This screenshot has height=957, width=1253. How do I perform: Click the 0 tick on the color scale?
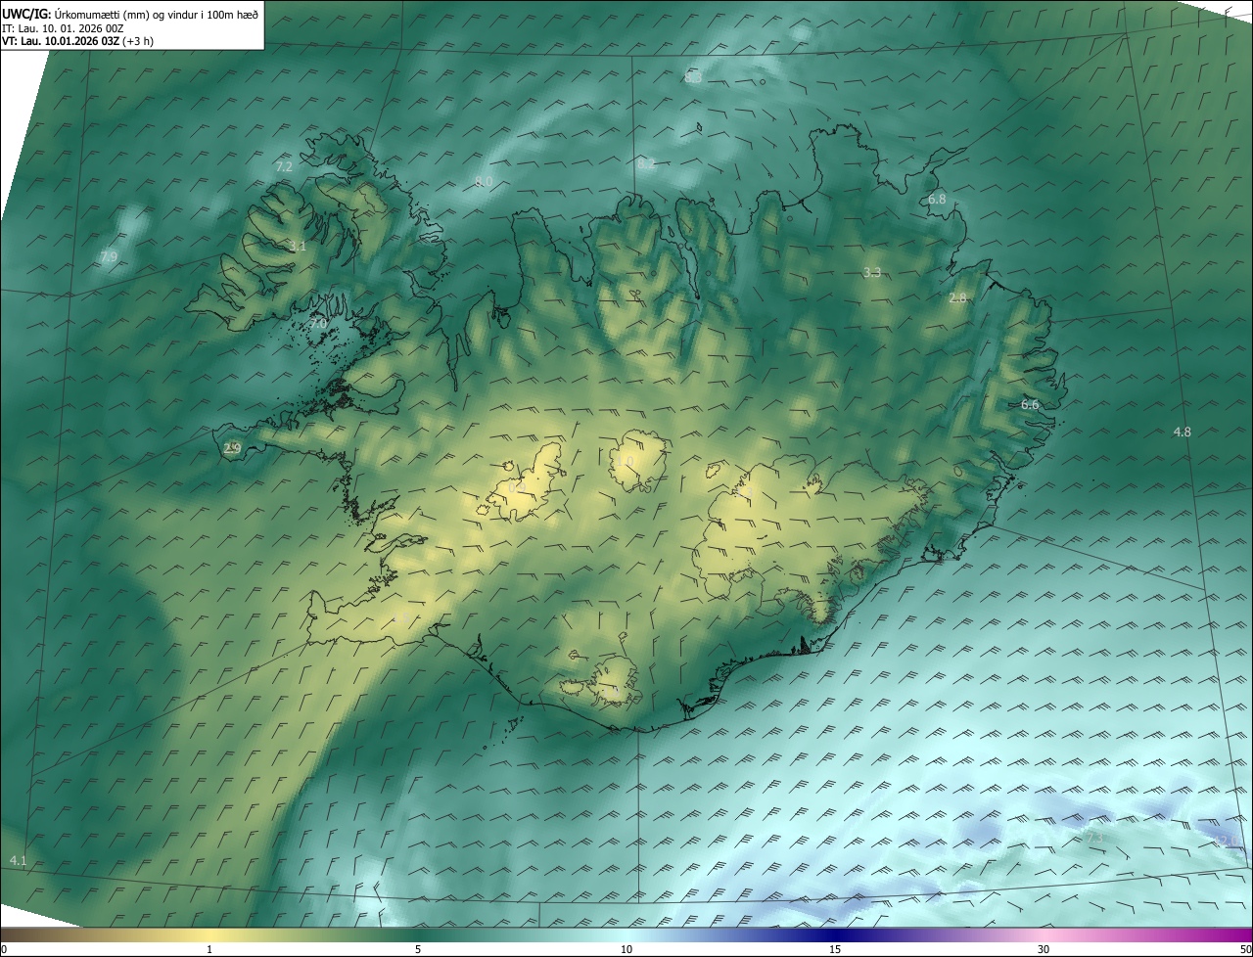pyautogui.click(x=4, y=949)
